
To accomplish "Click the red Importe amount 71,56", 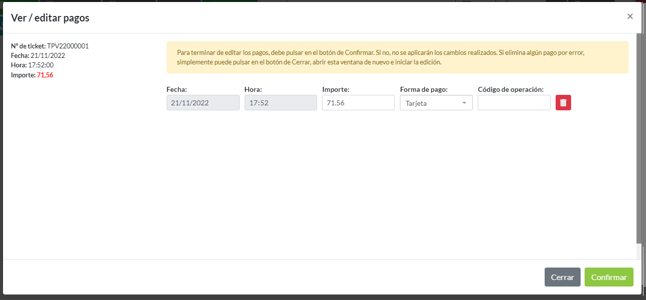I will click(x=45, y=75).
